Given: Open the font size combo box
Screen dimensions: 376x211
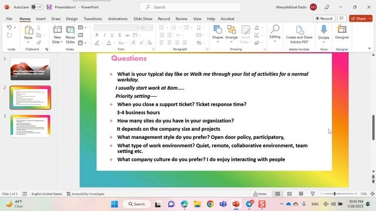Looking at the screenshot, I should tap(147, 28).
